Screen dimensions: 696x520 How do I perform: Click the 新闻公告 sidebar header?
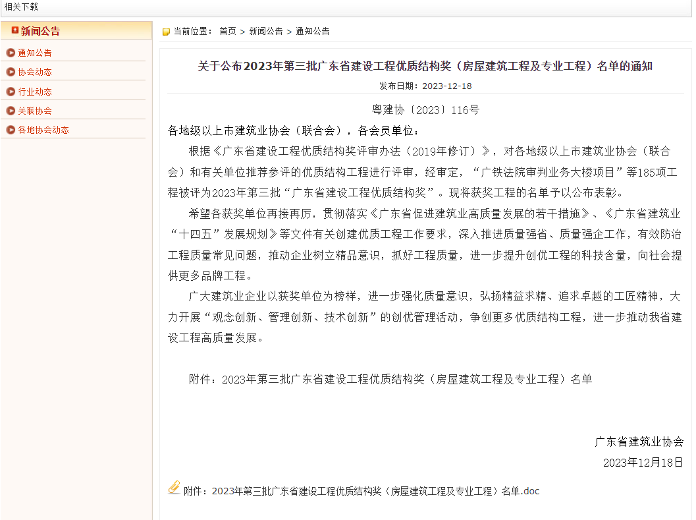40,31
